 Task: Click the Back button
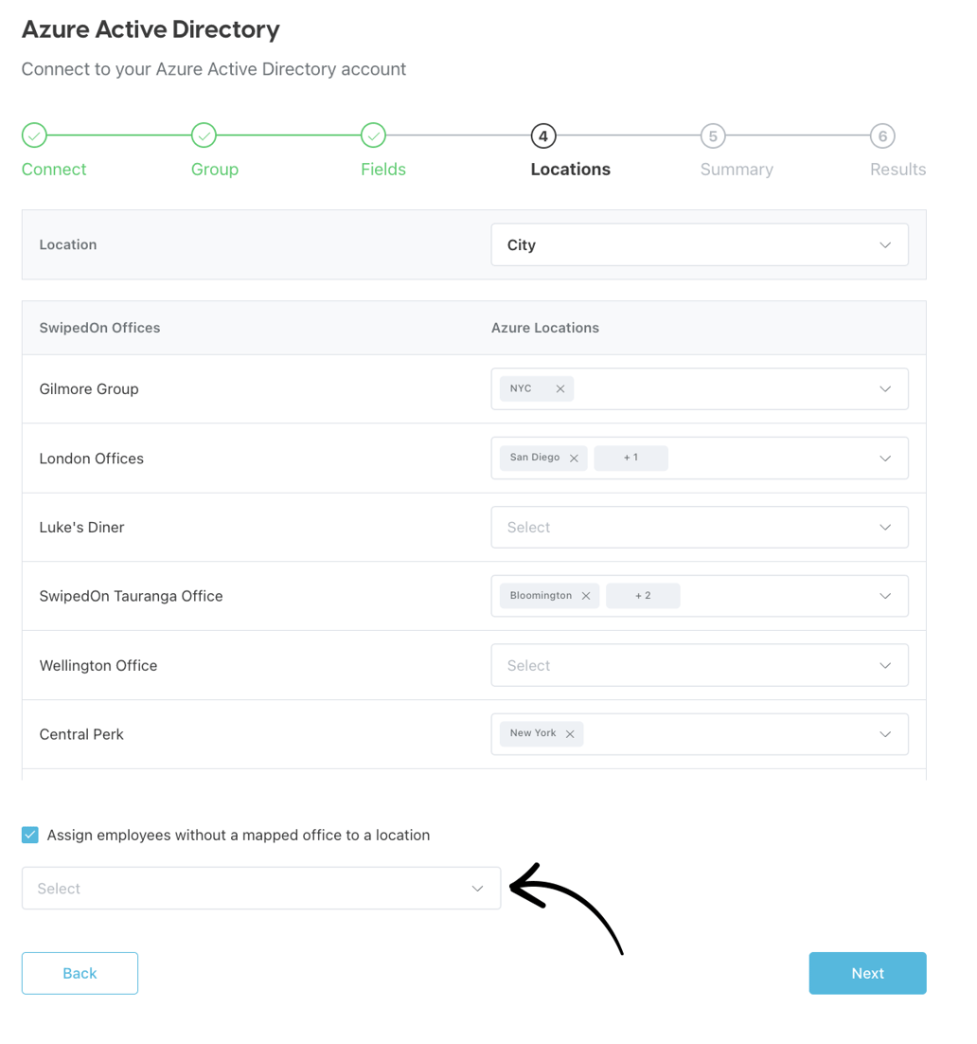80,973
